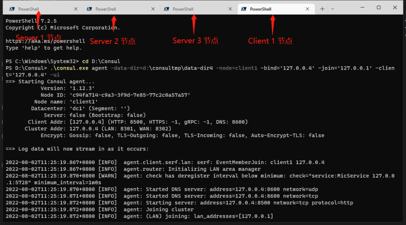Screen dimensions: 406x225
Task: Click the [WARN] deregister interval log entry
Action: point(200,179)
